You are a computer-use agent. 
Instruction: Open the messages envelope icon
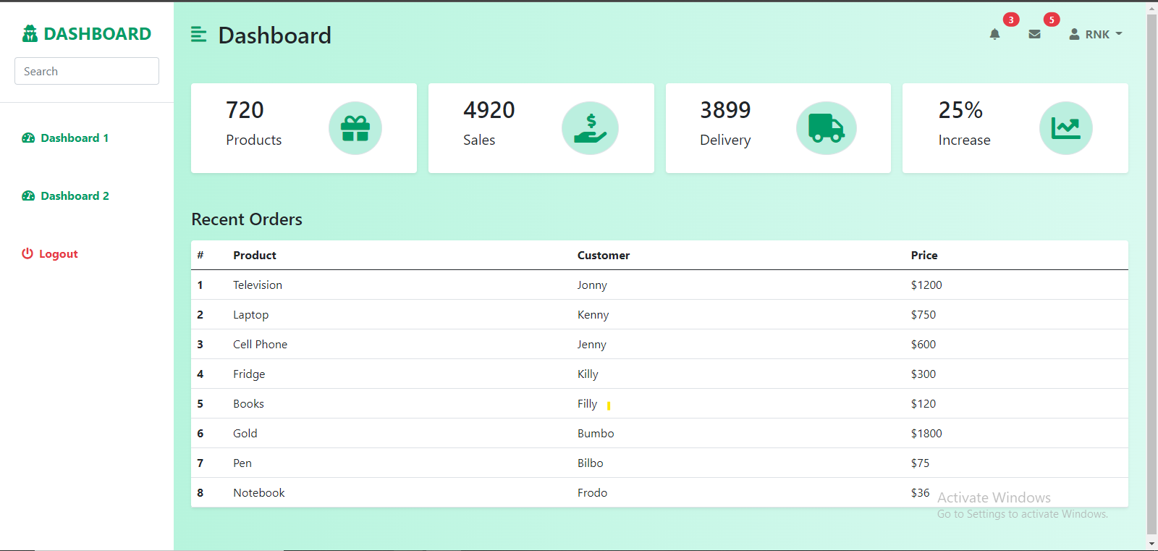point(1034,34)
